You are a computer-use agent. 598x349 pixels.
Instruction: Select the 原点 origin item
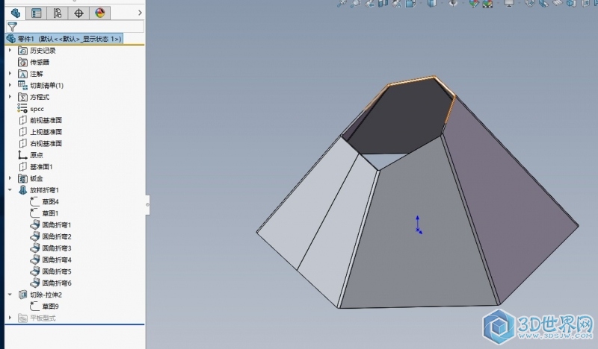click(36, 155)
